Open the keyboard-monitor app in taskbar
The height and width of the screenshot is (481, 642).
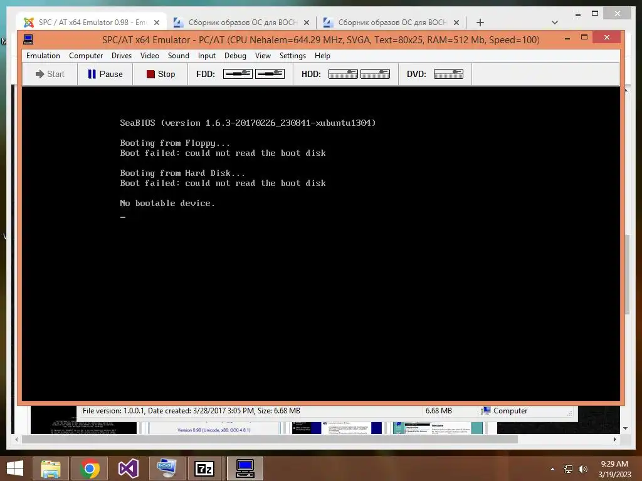point(167,468)
